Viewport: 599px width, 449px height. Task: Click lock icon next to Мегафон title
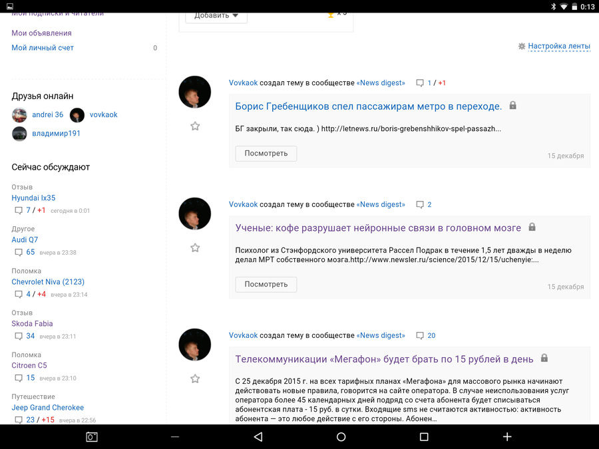544,358
